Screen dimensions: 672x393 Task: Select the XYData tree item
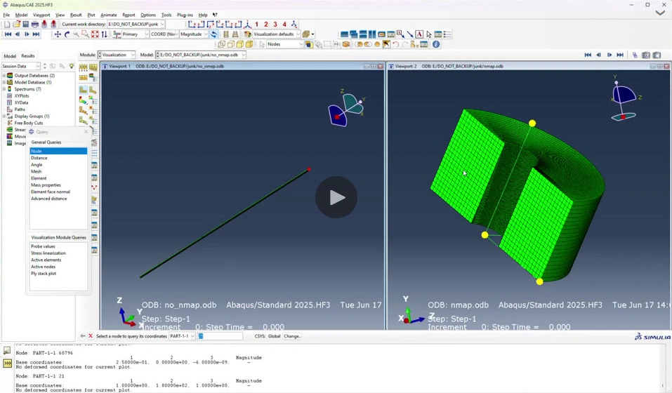point(22,102)
